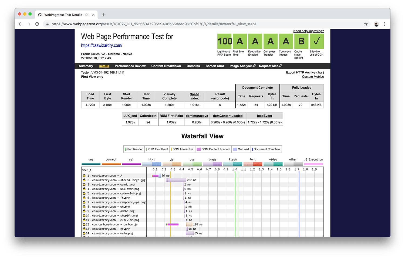The image size is (405, 258).
Task: Click the 96 ms waterfall bar for request 1
Action: coord(156,175)
